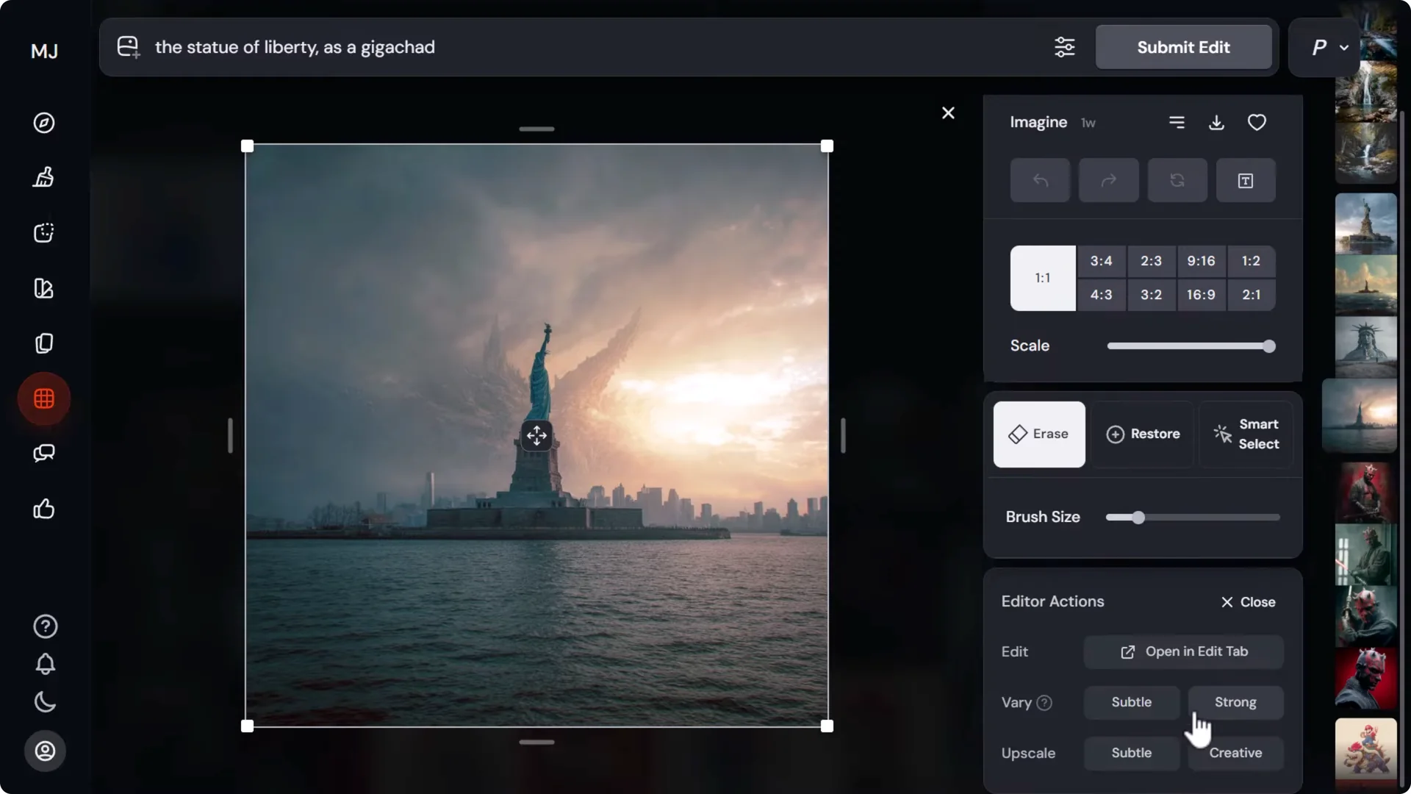Open prompt filter settings next to Submit Edit

click(x=1065, y=46)
